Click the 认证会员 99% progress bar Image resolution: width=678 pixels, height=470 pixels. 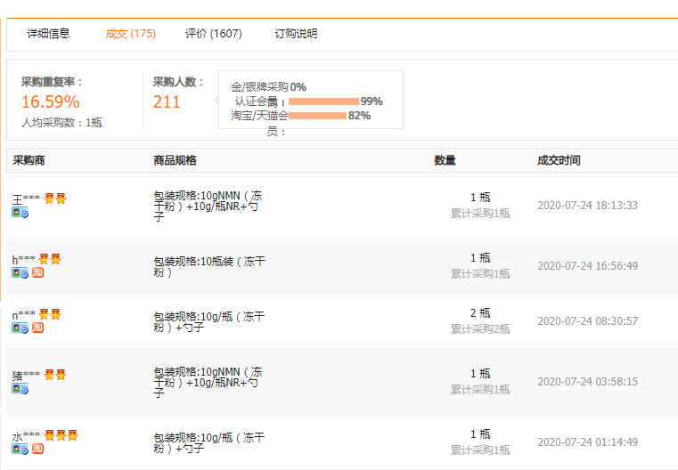pos(323,101)
